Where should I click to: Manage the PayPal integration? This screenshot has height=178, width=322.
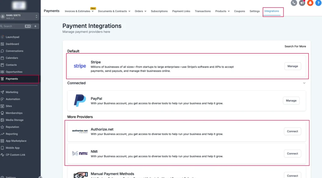291,101
